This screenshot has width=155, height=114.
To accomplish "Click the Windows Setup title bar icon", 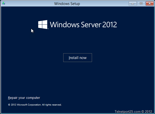I will pos(3,3).
